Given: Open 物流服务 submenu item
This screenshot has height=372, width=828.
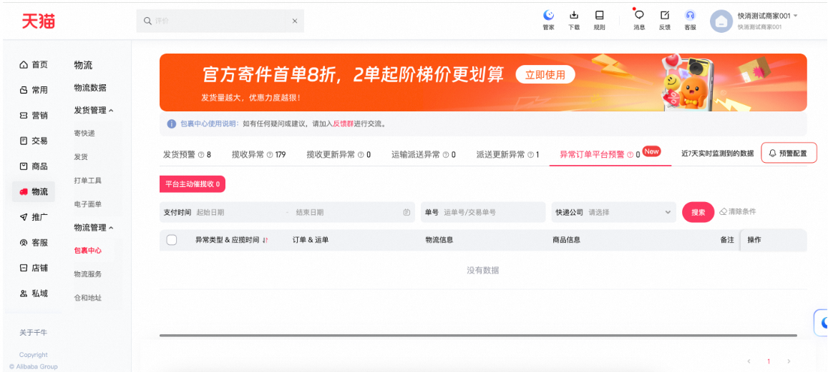Looking at the screenshot, I should tap(87, 274).
